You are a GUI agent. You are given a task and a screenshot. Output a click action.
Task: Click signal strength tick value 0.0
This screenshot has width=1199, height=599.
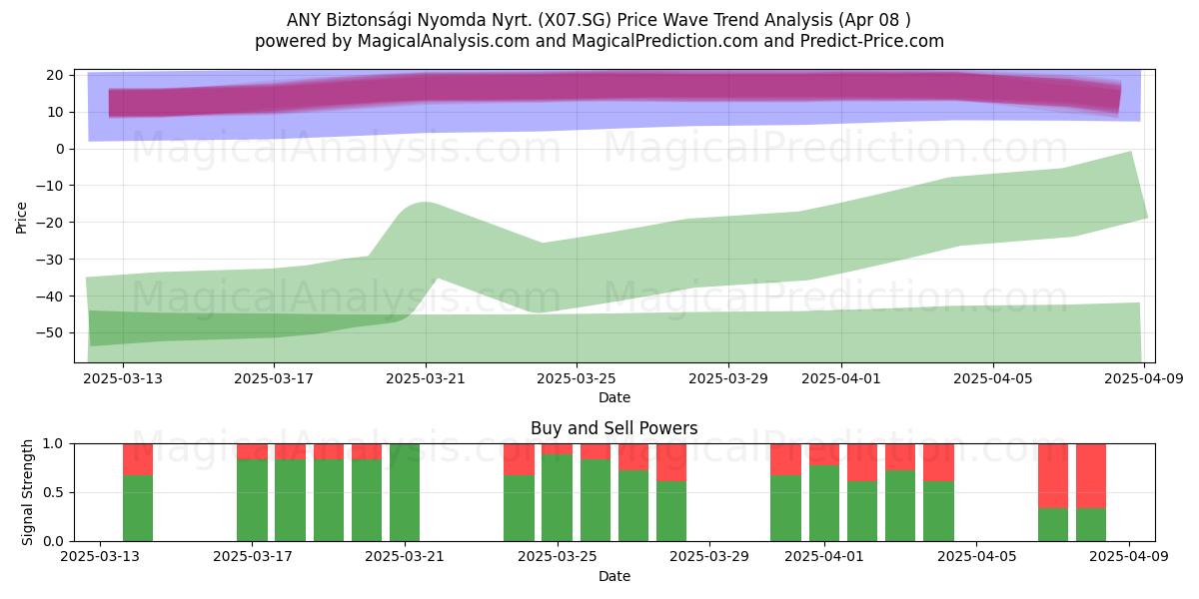click(54, 541)
